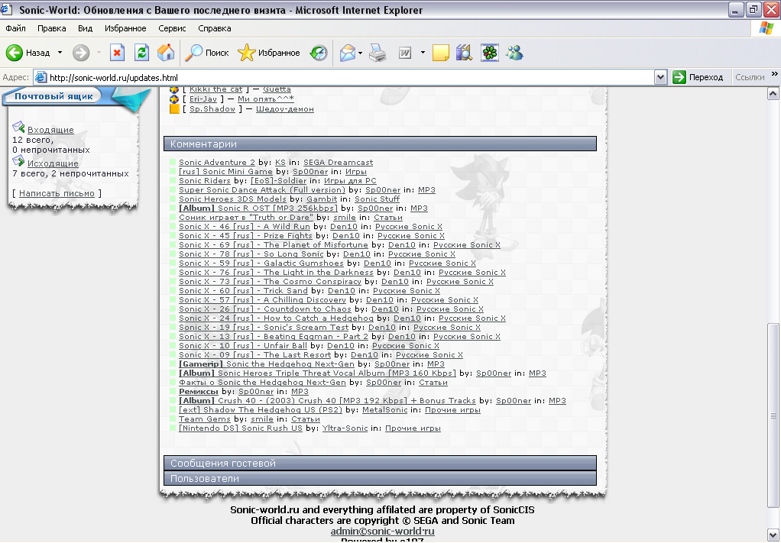Open the ICQ flower icon
This screenshot has height=543, width=781.
pos(489,53)
